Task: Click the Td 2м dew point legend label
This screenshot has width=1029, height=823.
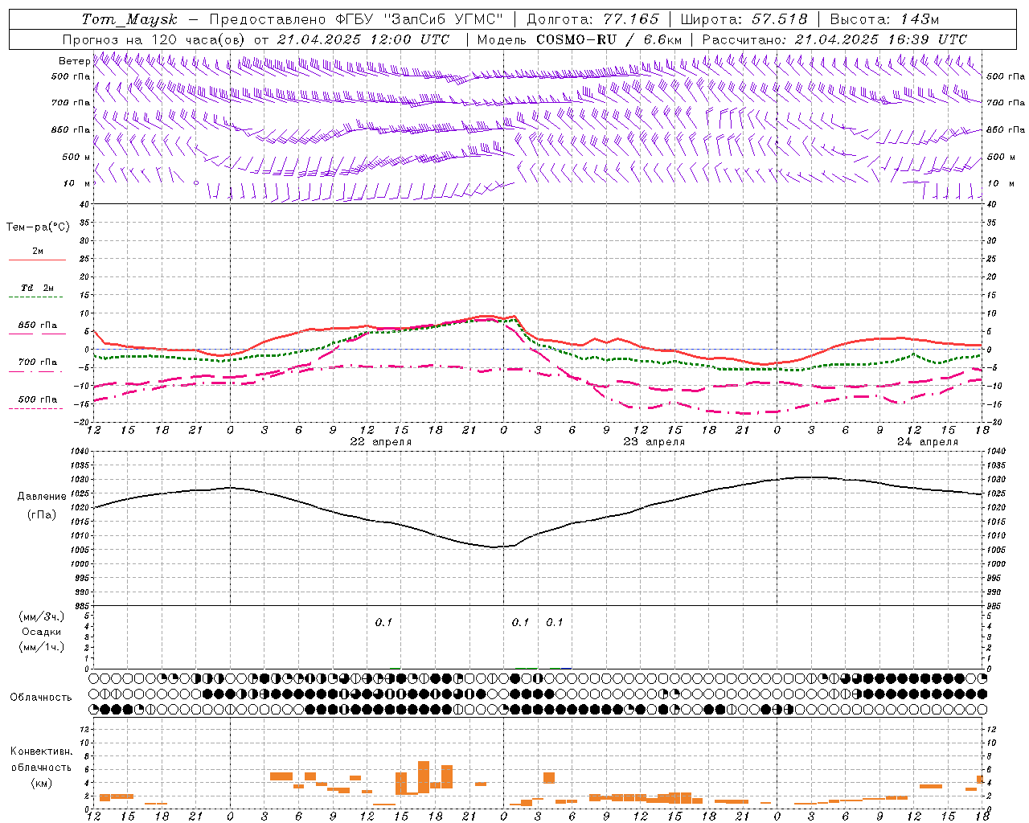Action: click(38, 288)
